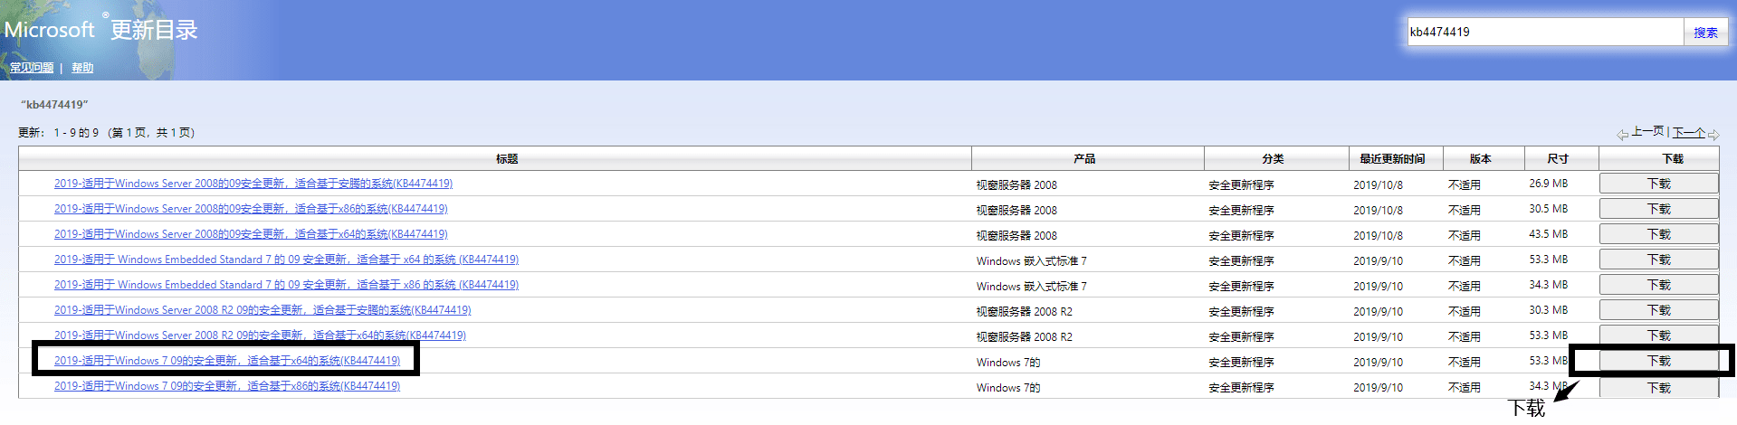Click the next page arrow icon
This screenshot has width=1737, height=425.
(1713, 135)
